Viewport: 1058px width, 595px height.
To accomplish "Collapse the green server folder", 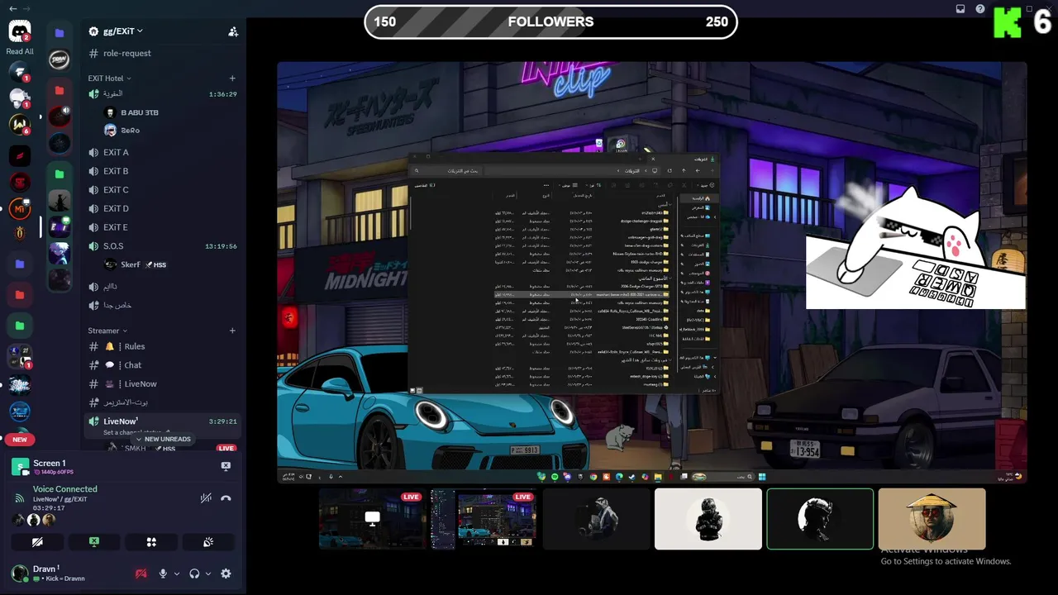I will (60, 174).
